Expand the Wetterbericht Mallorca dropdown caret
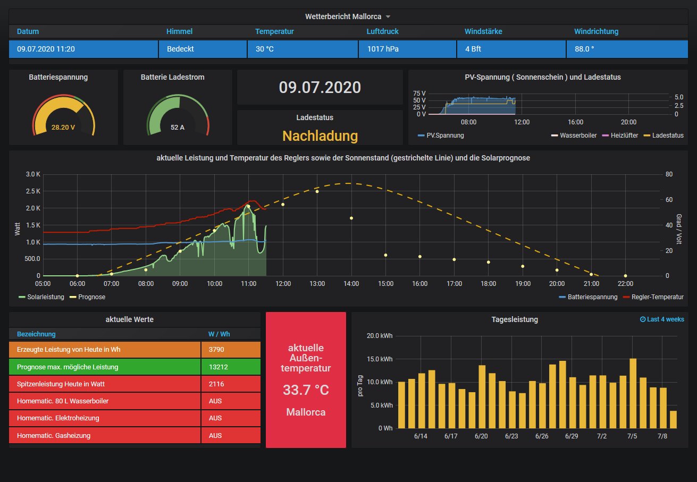This screenshot has width=697, height=482. 388,17
